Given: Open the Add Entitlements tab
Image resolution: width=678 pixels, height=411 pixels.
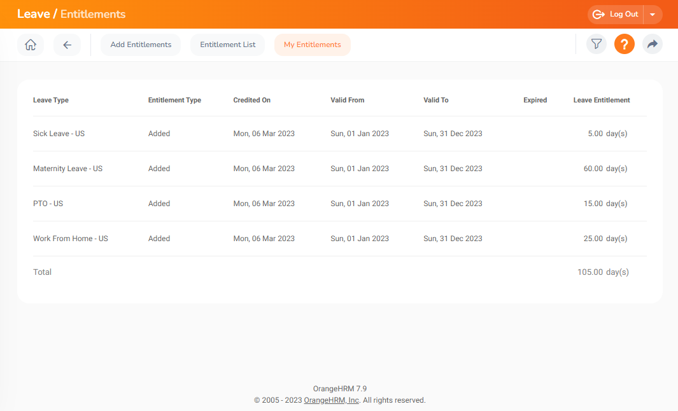Looking at the screenshot, I should [x=141, y=45].
